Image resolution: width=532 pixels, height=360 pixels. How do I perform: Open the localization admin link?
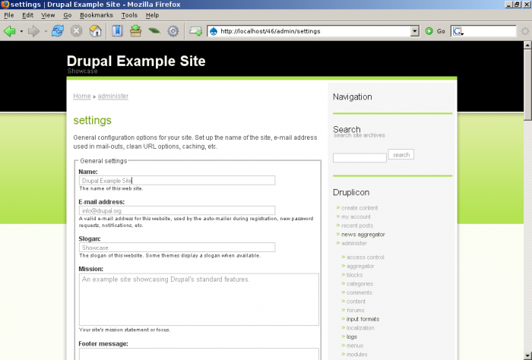click(360, 328)
